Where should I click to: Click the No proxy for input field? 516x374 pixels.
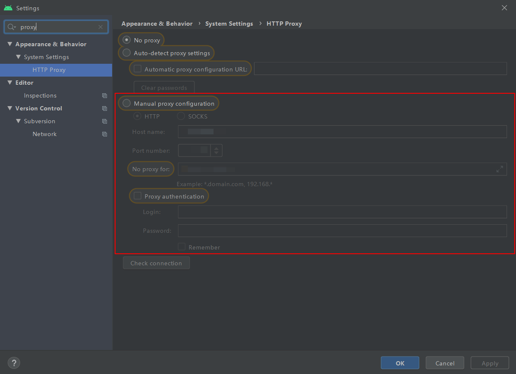342,169
